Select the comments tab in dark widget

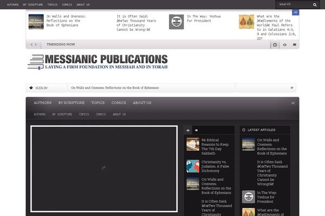point(196,130)
